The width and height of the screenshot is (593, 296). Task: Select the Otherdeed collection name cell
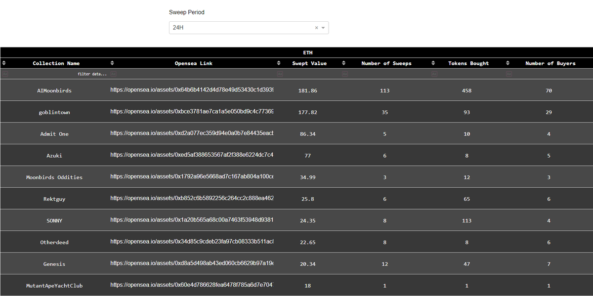pos(54,243)
